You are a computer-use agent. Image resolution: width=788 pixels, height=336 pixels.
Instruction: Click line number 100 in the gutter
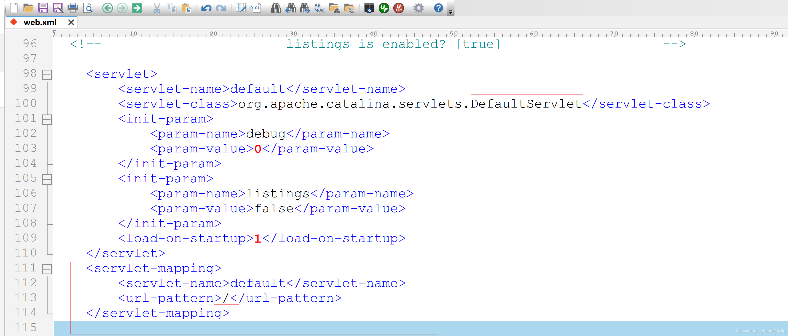[26, 103]
